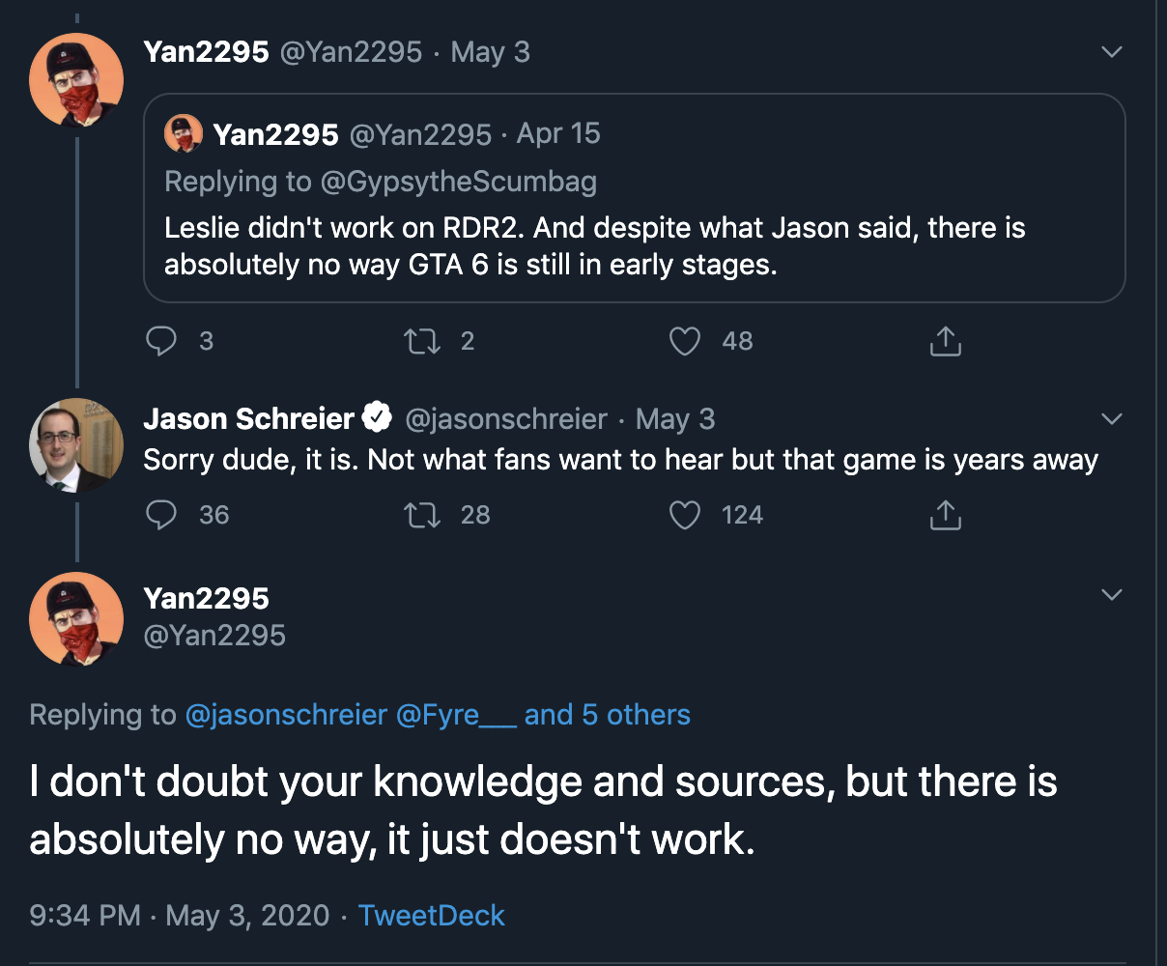This screenshot has width=1167, height=966.
Task: Open the @jasonschreier mention link
Action: coord(286,715)
